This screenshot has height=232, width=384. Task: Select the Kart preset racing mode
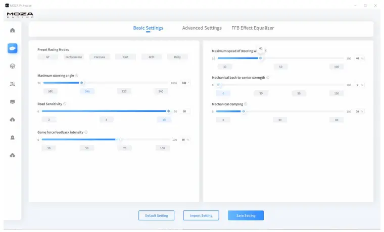125,57
